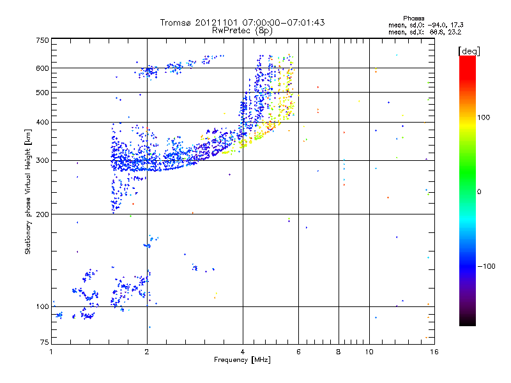Click the y-axis tick label '600'
This screenshot has height=383, width=511.
click(42, 68)
